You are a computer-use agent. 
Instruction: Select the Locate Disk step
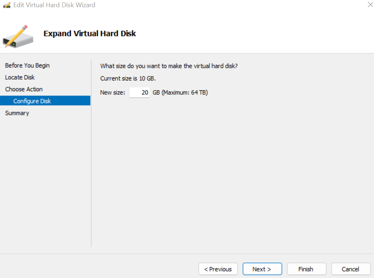pos(20,77)
